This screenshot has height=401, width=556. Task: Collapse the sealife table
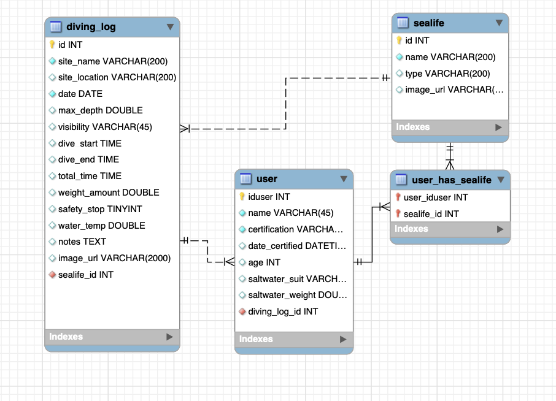500,23
